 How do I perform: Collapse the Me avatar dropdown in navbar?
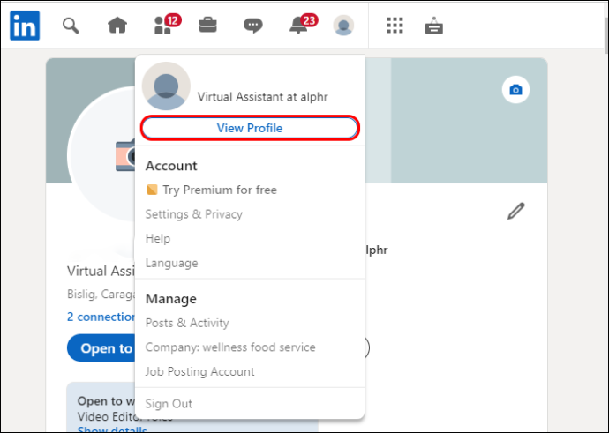coord(343,26)
